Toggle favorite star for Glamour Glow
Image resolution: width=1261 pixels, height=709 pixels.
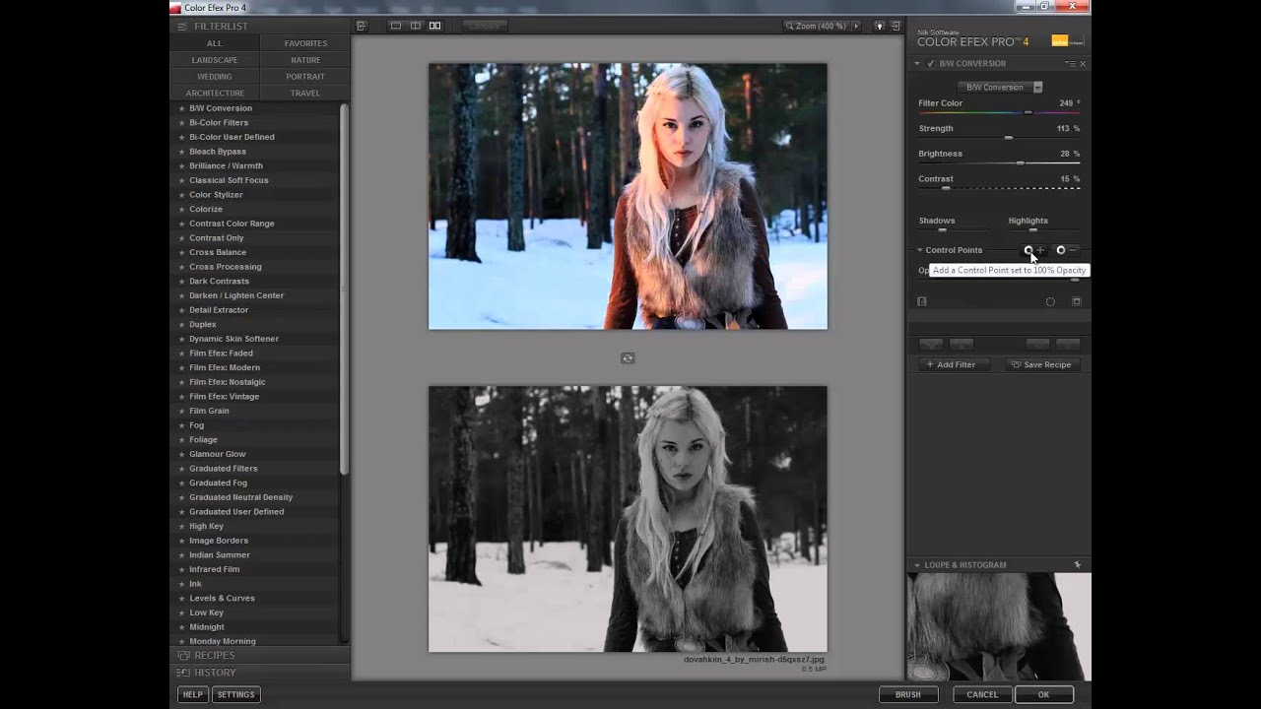181,454
